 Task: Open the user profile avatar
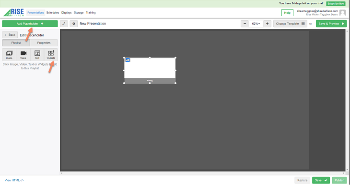[342, 13]
